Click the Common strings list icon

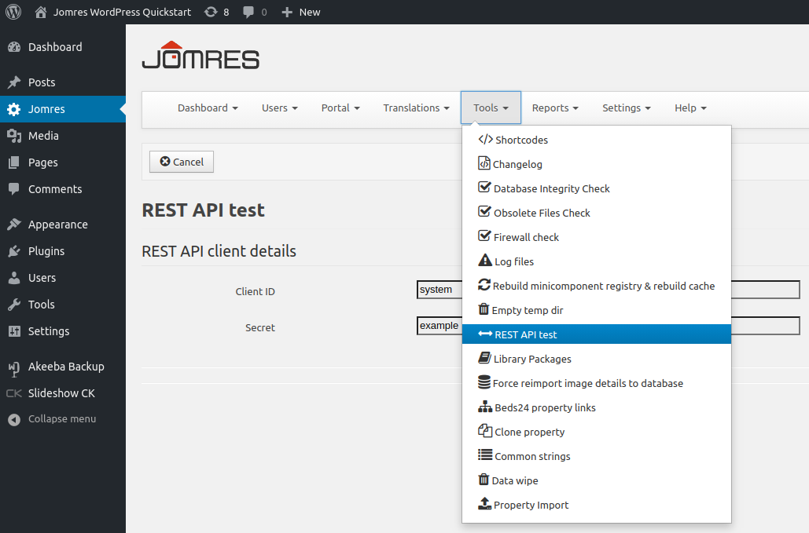485,455
